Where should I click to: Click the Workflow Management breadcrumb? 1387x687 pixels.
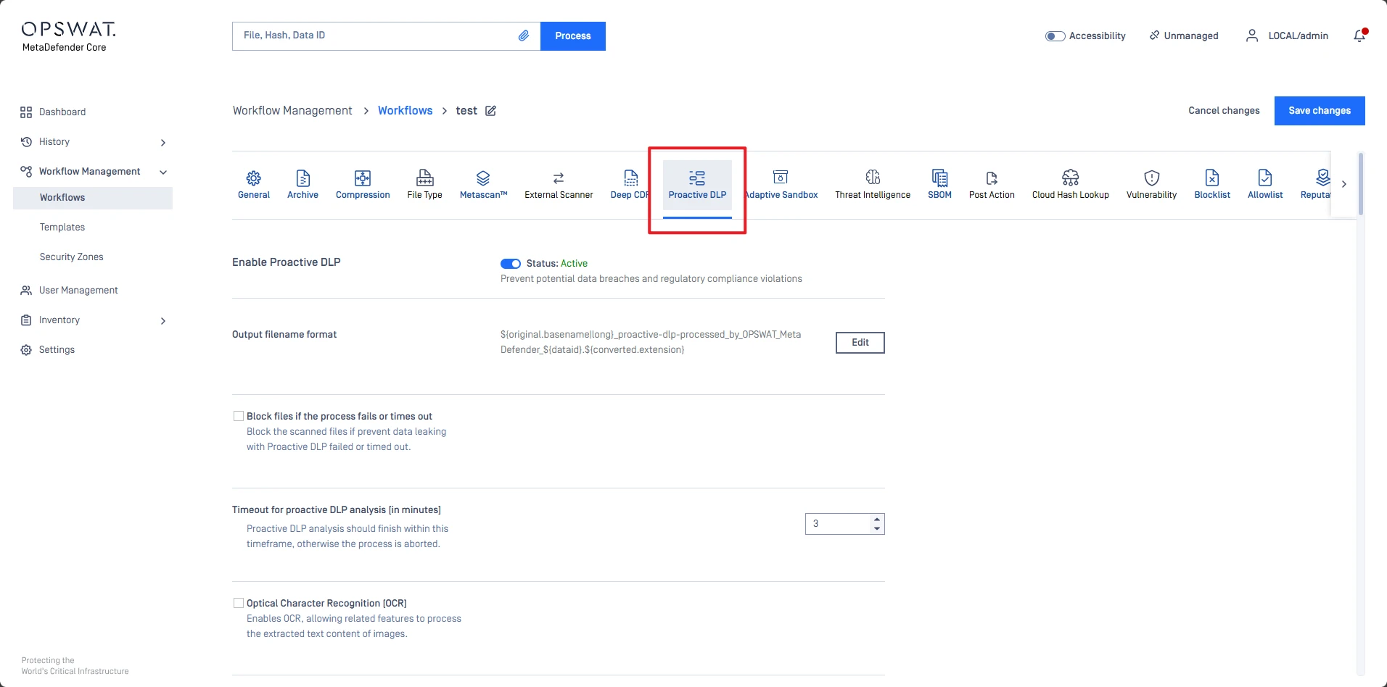[292, 111]
